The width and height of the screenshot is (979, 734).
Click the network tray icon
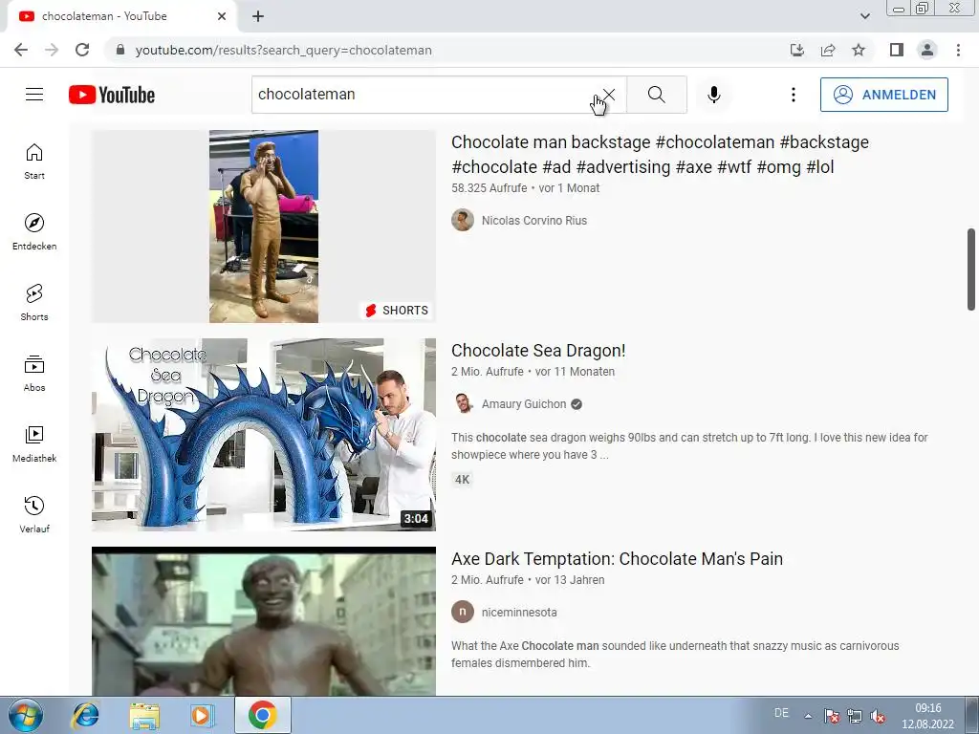click(x=854, y=715)
